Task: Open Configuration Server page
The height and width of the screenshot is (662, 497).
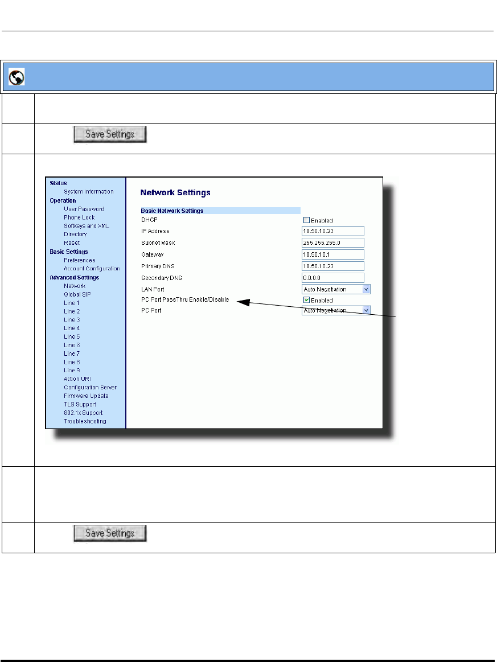Action: click(x=91, y=387)
